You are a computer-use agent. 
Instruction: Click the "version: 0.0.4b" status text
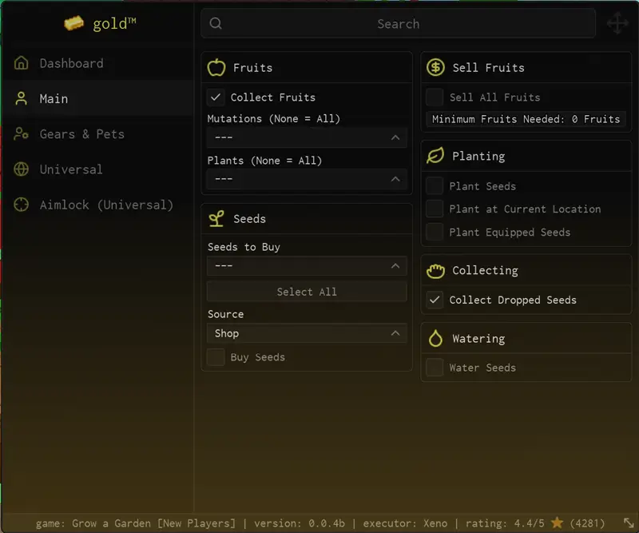[x=300, y=523]
